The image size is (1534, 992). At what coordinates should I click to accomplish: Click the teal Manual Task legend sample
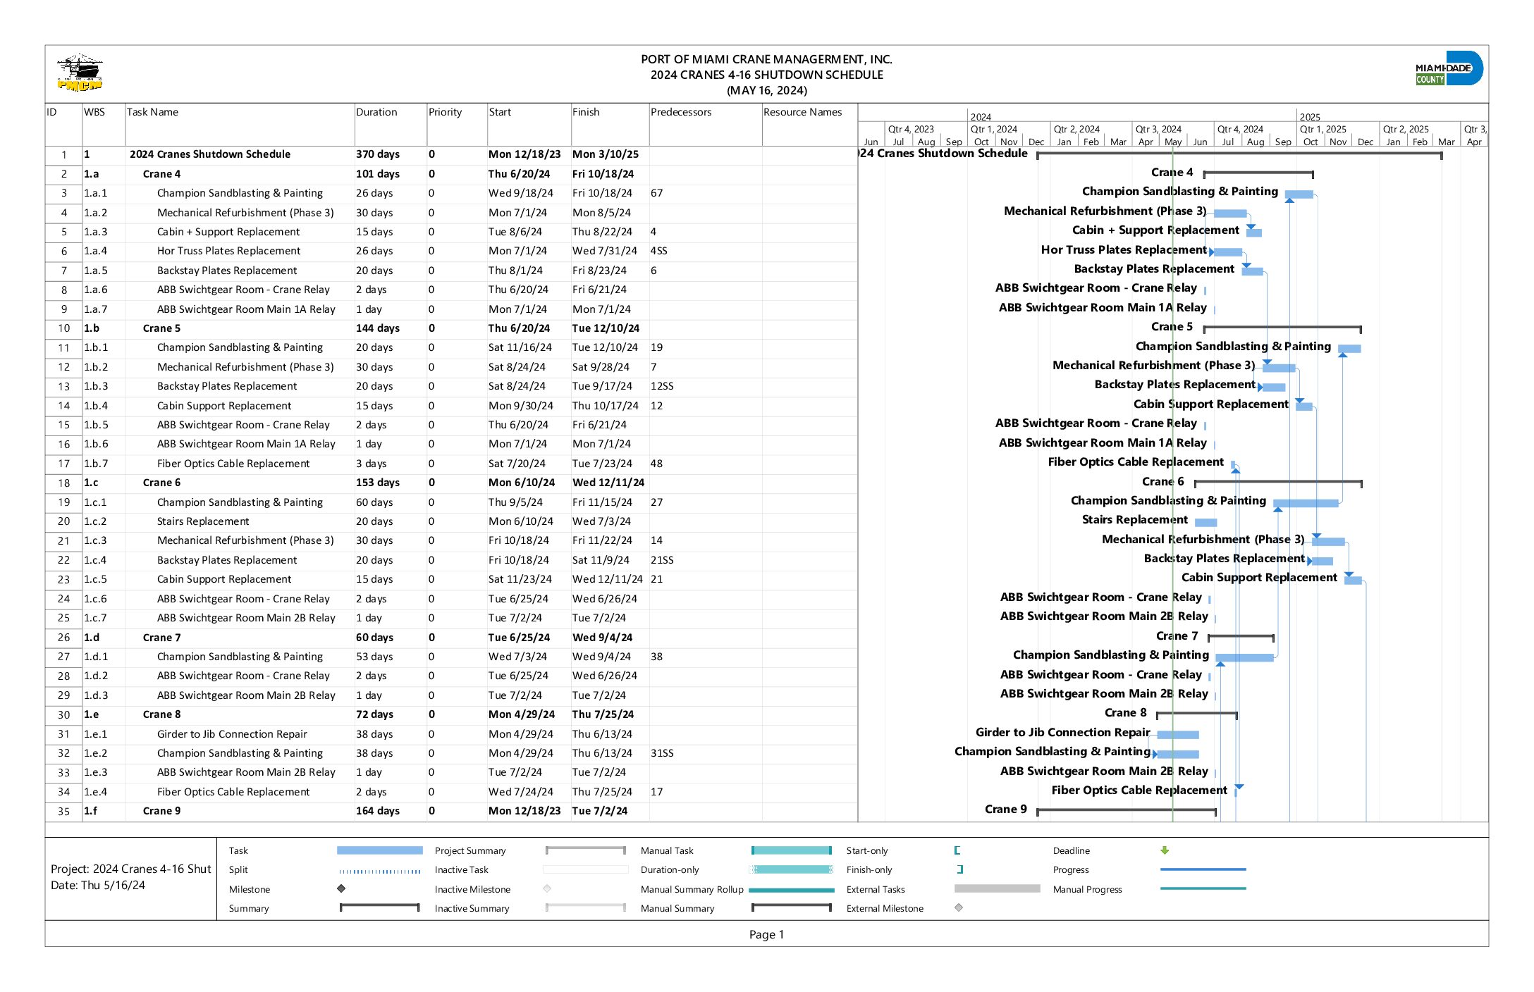pyautogui.click(x=792, y=850)
